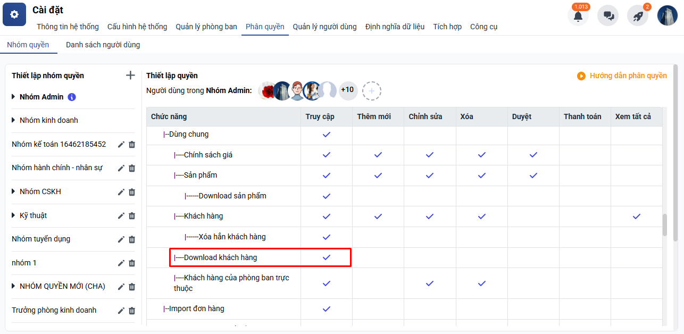Click info icon next to Nhóm Admin
684x334 pixels.
point(72,97)
